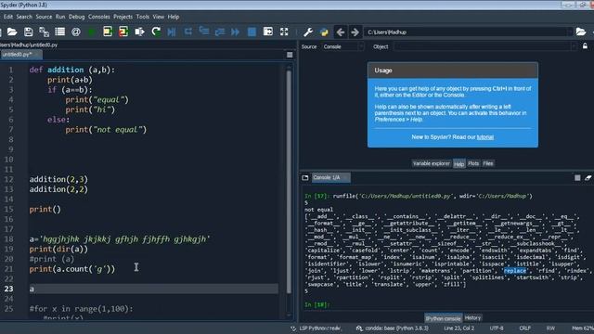Re-run the last script
594x334 pixels.
pos(156,32)
